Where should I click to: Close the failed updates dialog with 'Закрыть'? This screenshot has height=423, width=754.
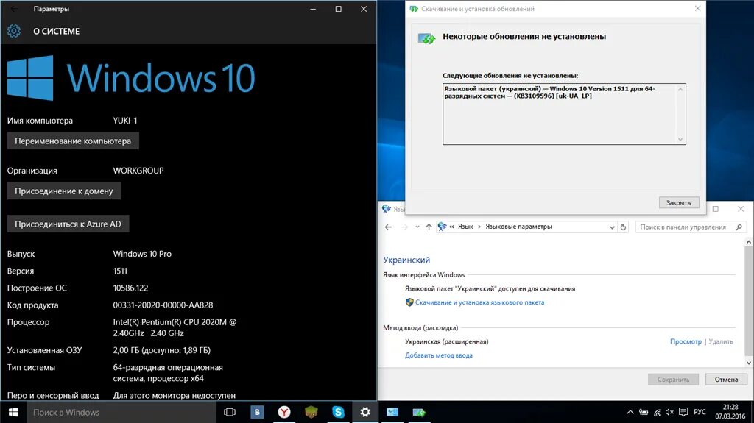[678, 203]
